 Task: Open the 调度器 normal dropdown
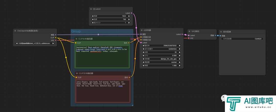click(x=161, y=62)
